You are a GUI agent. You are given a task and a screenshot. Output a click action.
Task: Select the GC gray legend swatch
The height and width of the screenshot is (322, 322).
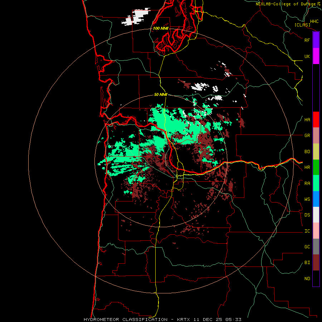point(316,247)
